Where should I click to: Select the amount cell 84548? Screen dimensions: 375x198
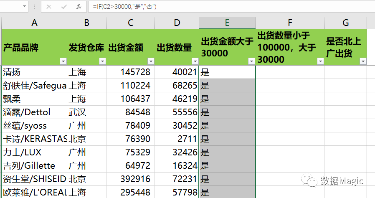tap(131, 112)
